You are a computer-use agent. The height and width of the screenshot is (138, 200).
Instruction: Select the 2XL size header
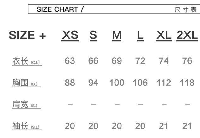(187, 35)
